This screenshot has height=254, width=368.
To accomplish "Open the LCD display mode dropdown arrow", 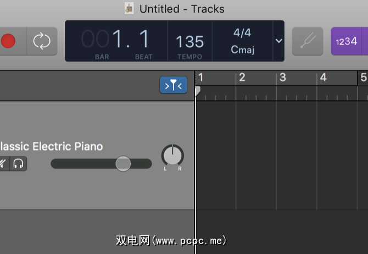I will click(x=278, y=41).
